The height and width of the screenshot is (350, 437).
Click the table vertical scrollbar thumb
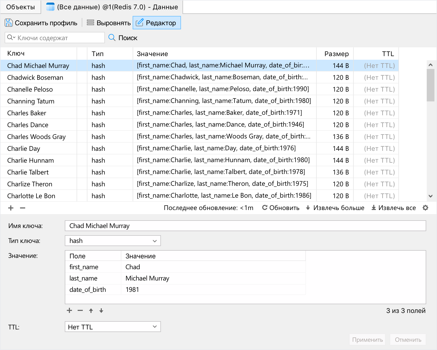431,85
